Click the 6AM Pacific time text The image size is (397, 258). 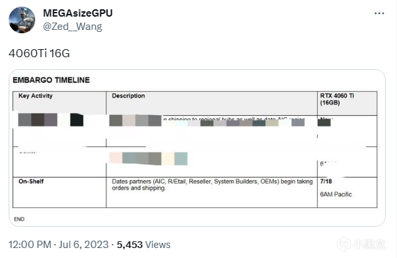tap(336, 194)
